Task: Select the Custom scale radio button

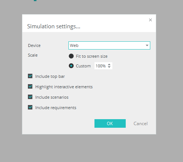Action: point(71,66)
